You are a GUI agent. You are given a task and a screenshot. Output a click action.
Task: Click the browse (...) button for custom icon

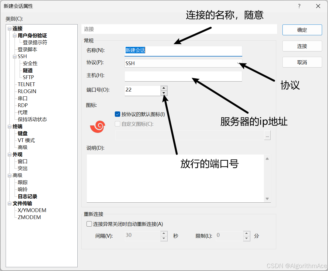(x=267, y=135)
